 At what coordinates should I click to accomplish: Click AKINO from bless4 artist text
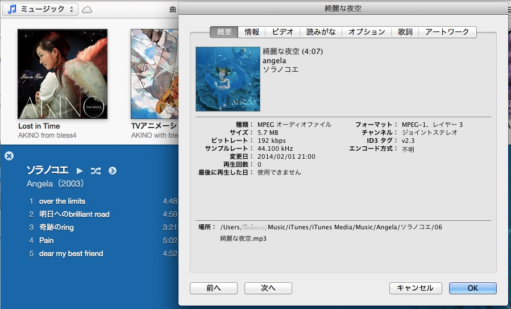(x=47, y=135)
